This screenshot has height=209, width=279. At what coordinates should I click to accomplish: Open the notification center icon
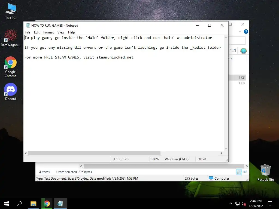click(270, 204)
